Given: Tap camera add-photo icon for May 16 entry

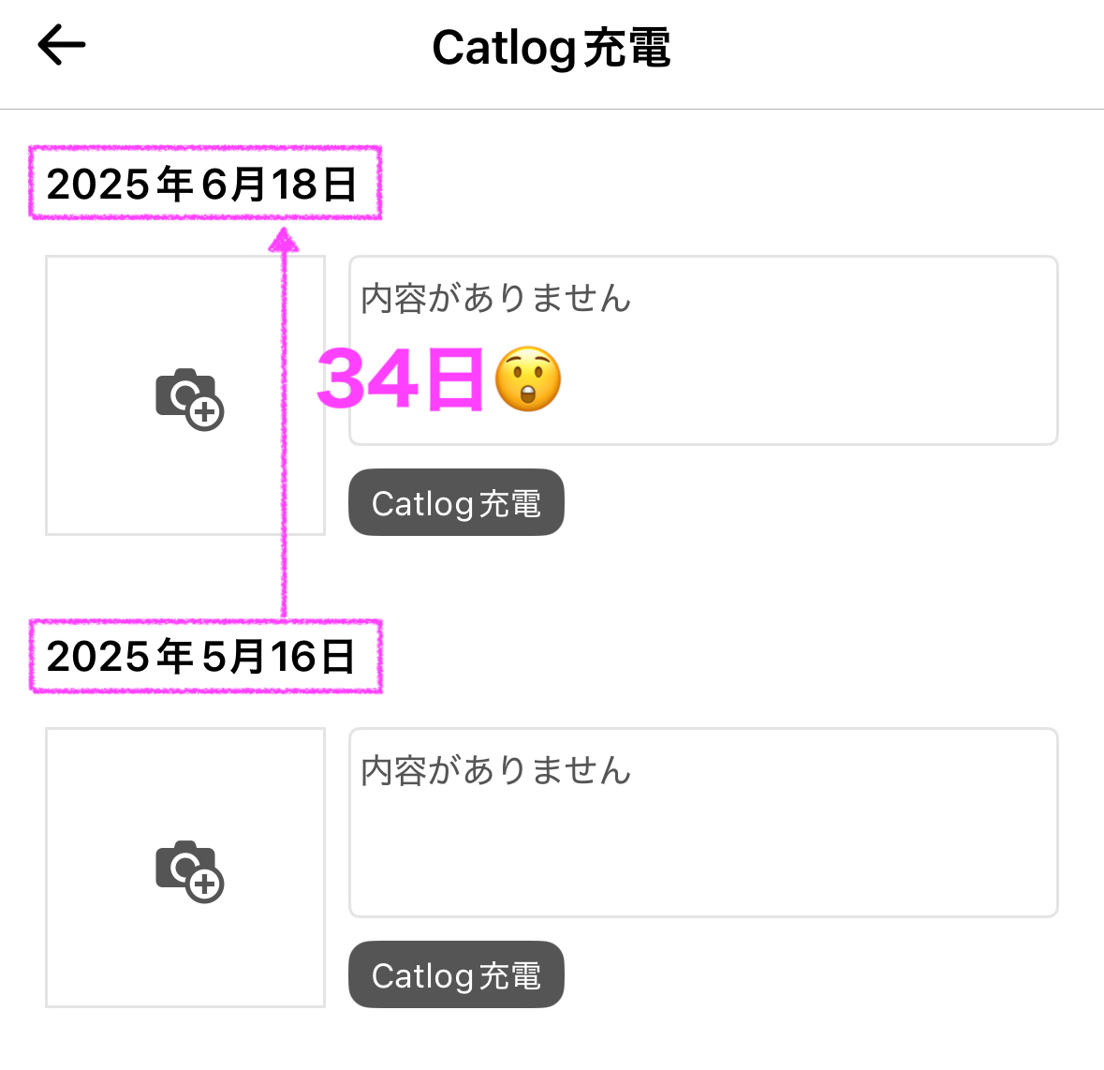Looking at the screenshot, I should (x=189, y=871).
